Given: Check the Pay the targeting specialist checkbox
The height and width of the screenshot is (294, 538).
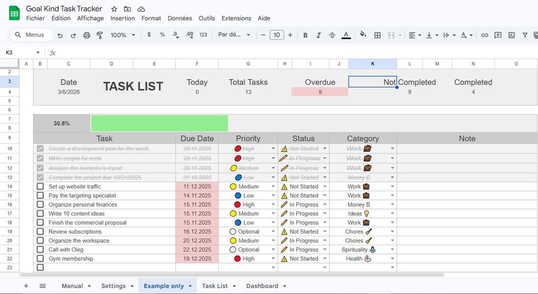Looking at the screenshot, I should point(40,195).
